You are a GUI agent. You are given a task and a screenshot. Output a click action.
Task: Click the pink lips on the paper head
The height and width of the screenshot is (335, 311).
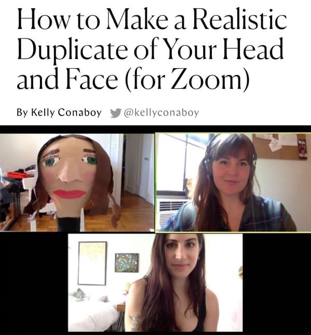click(x=70, y=194)
